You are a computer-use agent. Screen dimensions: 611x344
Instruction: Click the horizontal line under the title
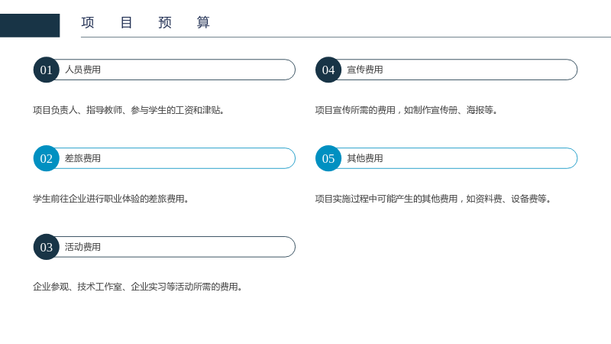coord(346,37)
